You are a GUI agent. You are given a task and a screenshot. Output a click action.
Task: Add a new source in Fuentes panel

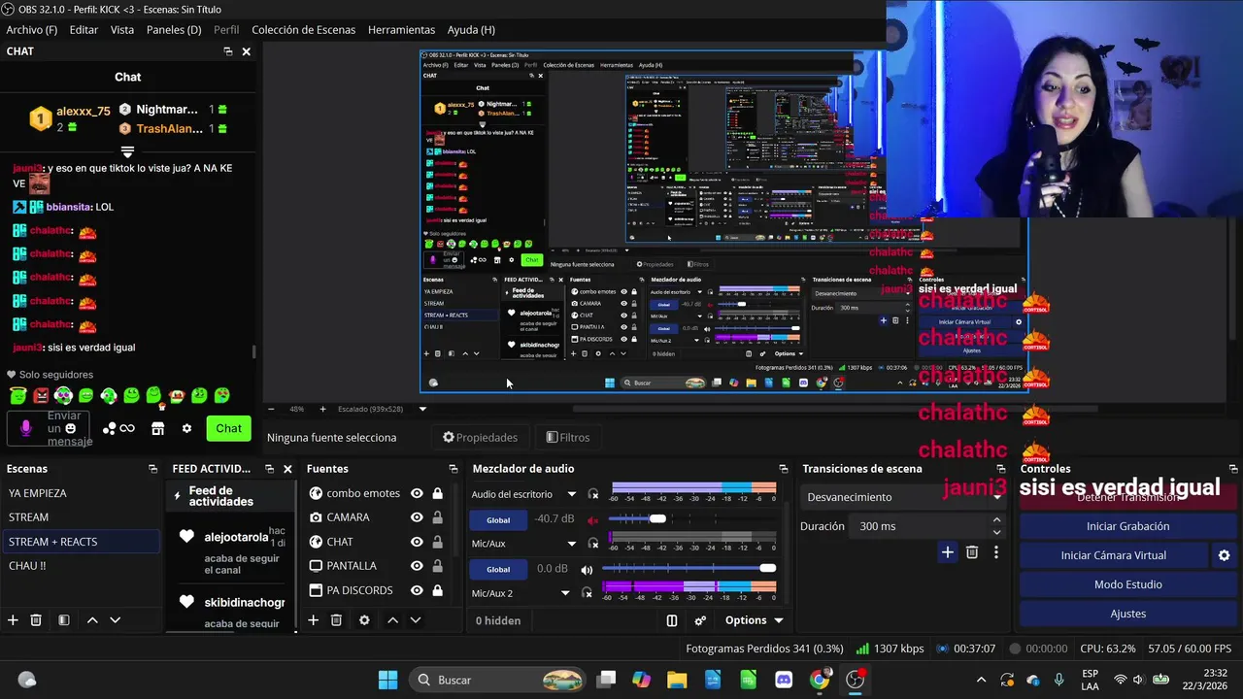point(313,620)
